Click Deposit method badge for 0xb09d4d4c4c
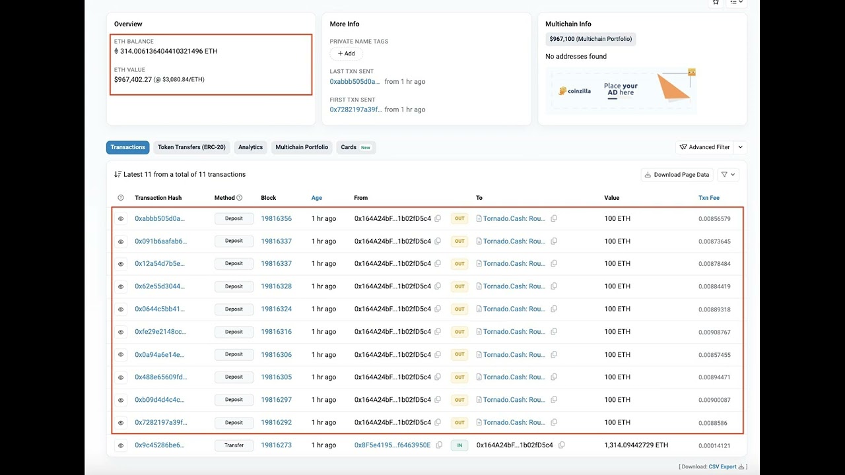Viewport: 845px width, 475px height. [x=234, y=400]
